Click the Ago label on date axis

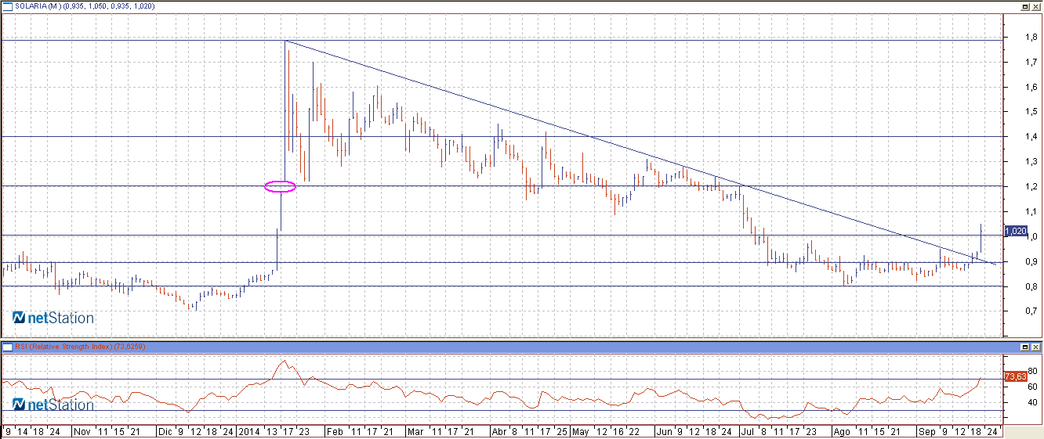click(x=842, y=431)
